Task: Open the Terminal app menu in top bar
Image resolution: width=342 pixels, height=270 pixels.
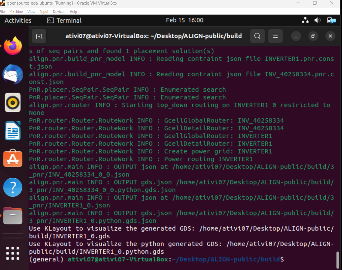Action: [64, 21]
